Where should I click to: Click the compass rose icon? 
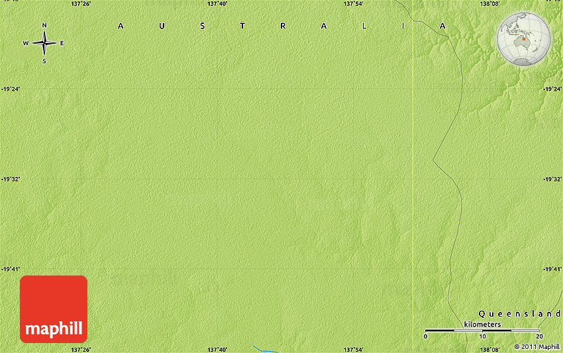pyautogui.click(x=44, y=43)
